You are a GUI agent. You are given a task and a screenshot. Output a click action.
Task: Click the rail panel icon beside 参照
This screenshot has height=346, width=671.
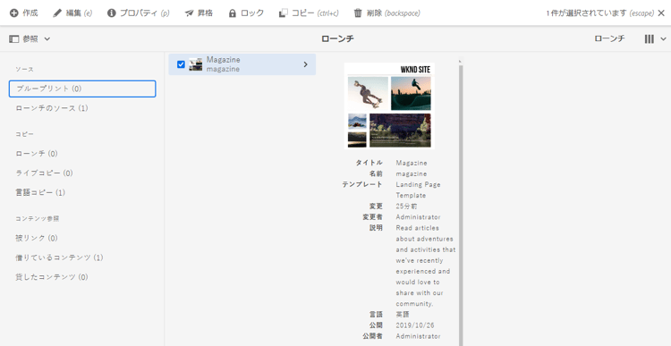pyautogui.click(x=14, y=39)
